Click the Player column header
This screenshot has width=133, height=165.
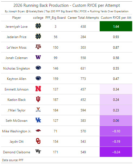17,18
